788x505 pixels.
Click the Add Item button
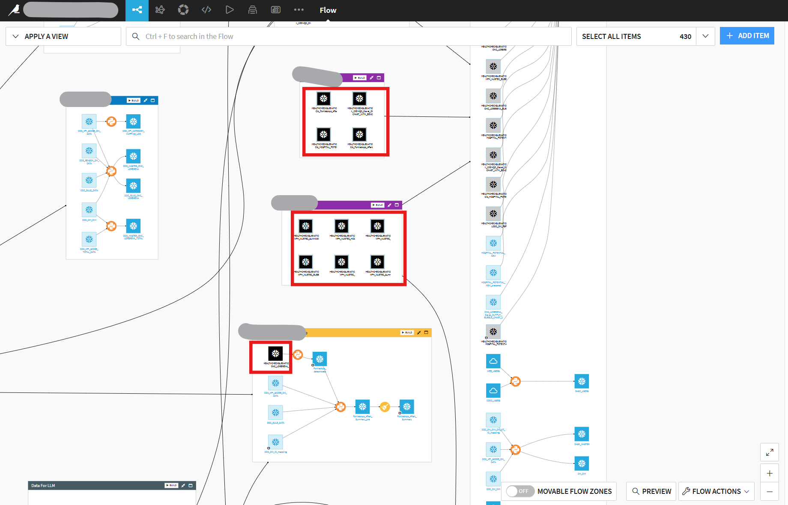point(747,36)
